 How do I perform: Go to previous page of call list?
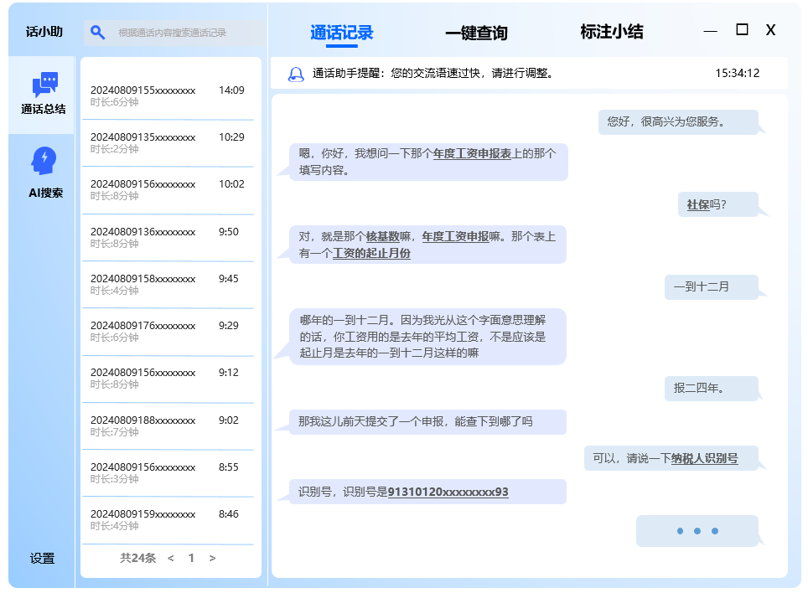171,558
